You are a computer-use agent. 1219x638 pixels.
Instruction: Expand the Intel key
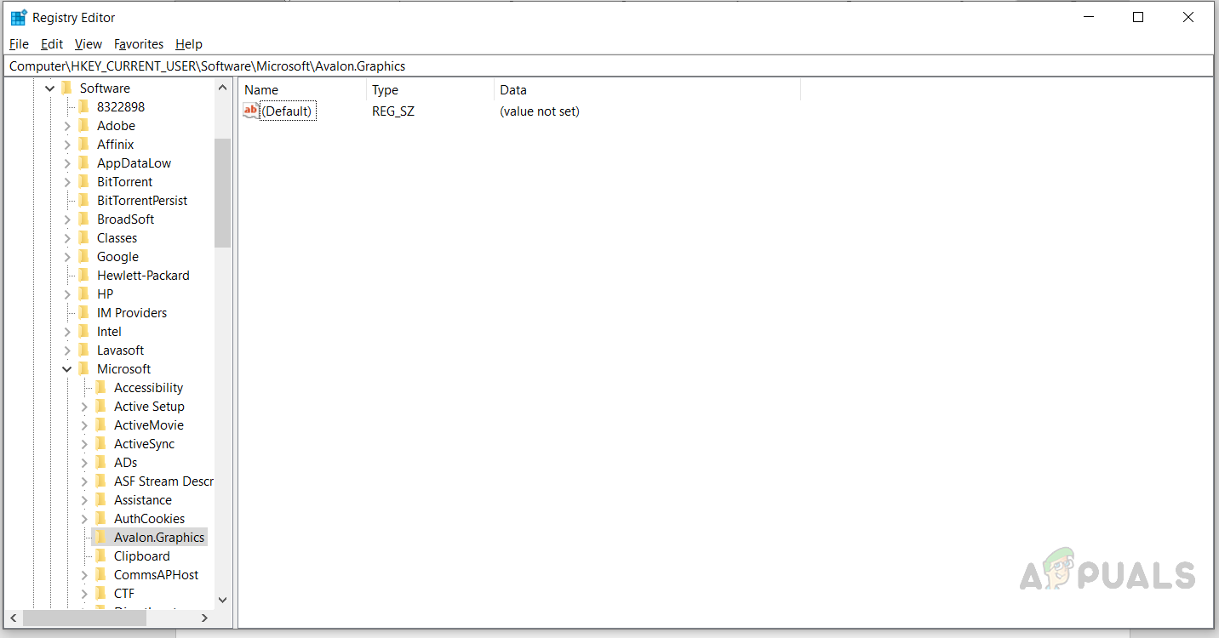[x=67, y=332]
